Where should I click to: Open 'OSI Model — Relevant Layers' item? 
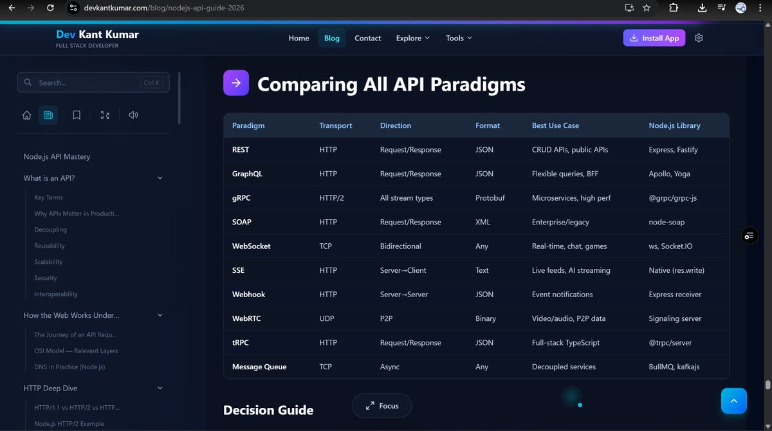pos(76,351)
